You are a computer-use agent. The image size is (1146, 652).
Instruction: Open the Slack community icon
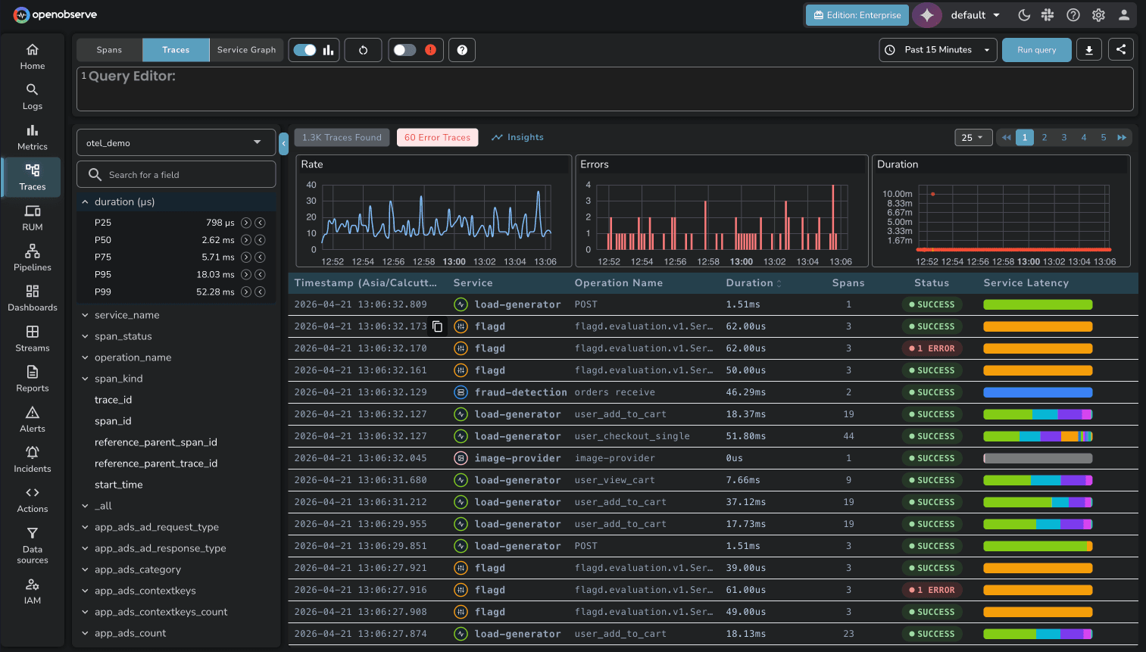tap(1048, 15)
